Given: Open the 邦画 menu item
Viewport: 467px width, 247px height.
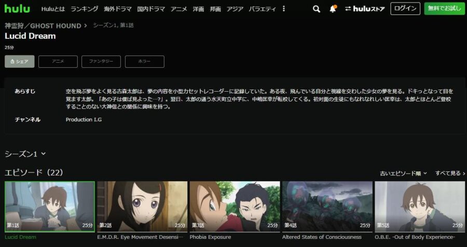Looking at the screenshot, I should (215, 9).
